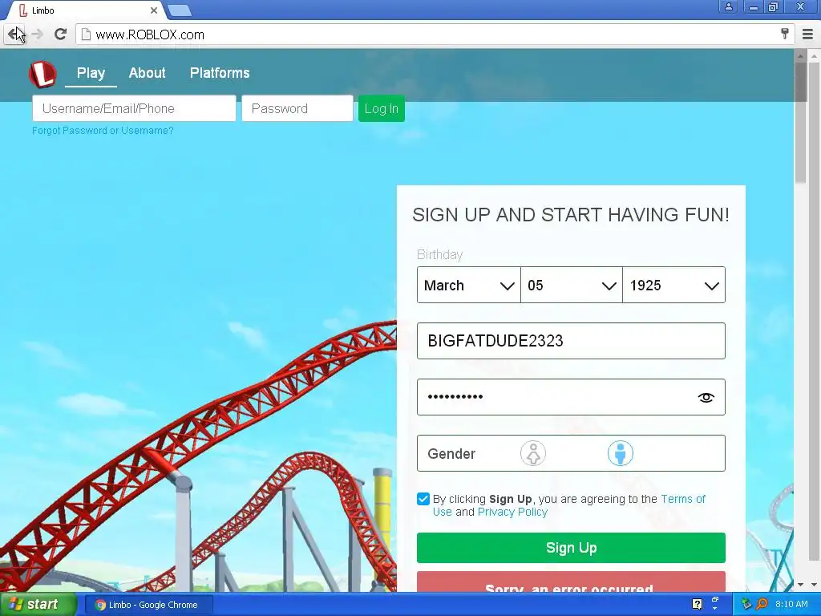Click Limbo - Google Chrome taskbar item
This screenshot has width=821, height=616.
pyautogui.click(x=148, y=605)
